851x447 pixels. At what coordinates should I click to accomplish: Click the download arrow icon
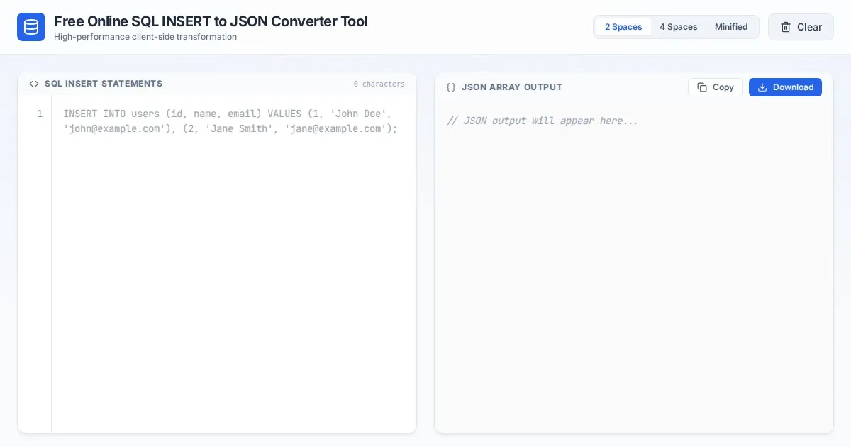click(x=762, y=87)
